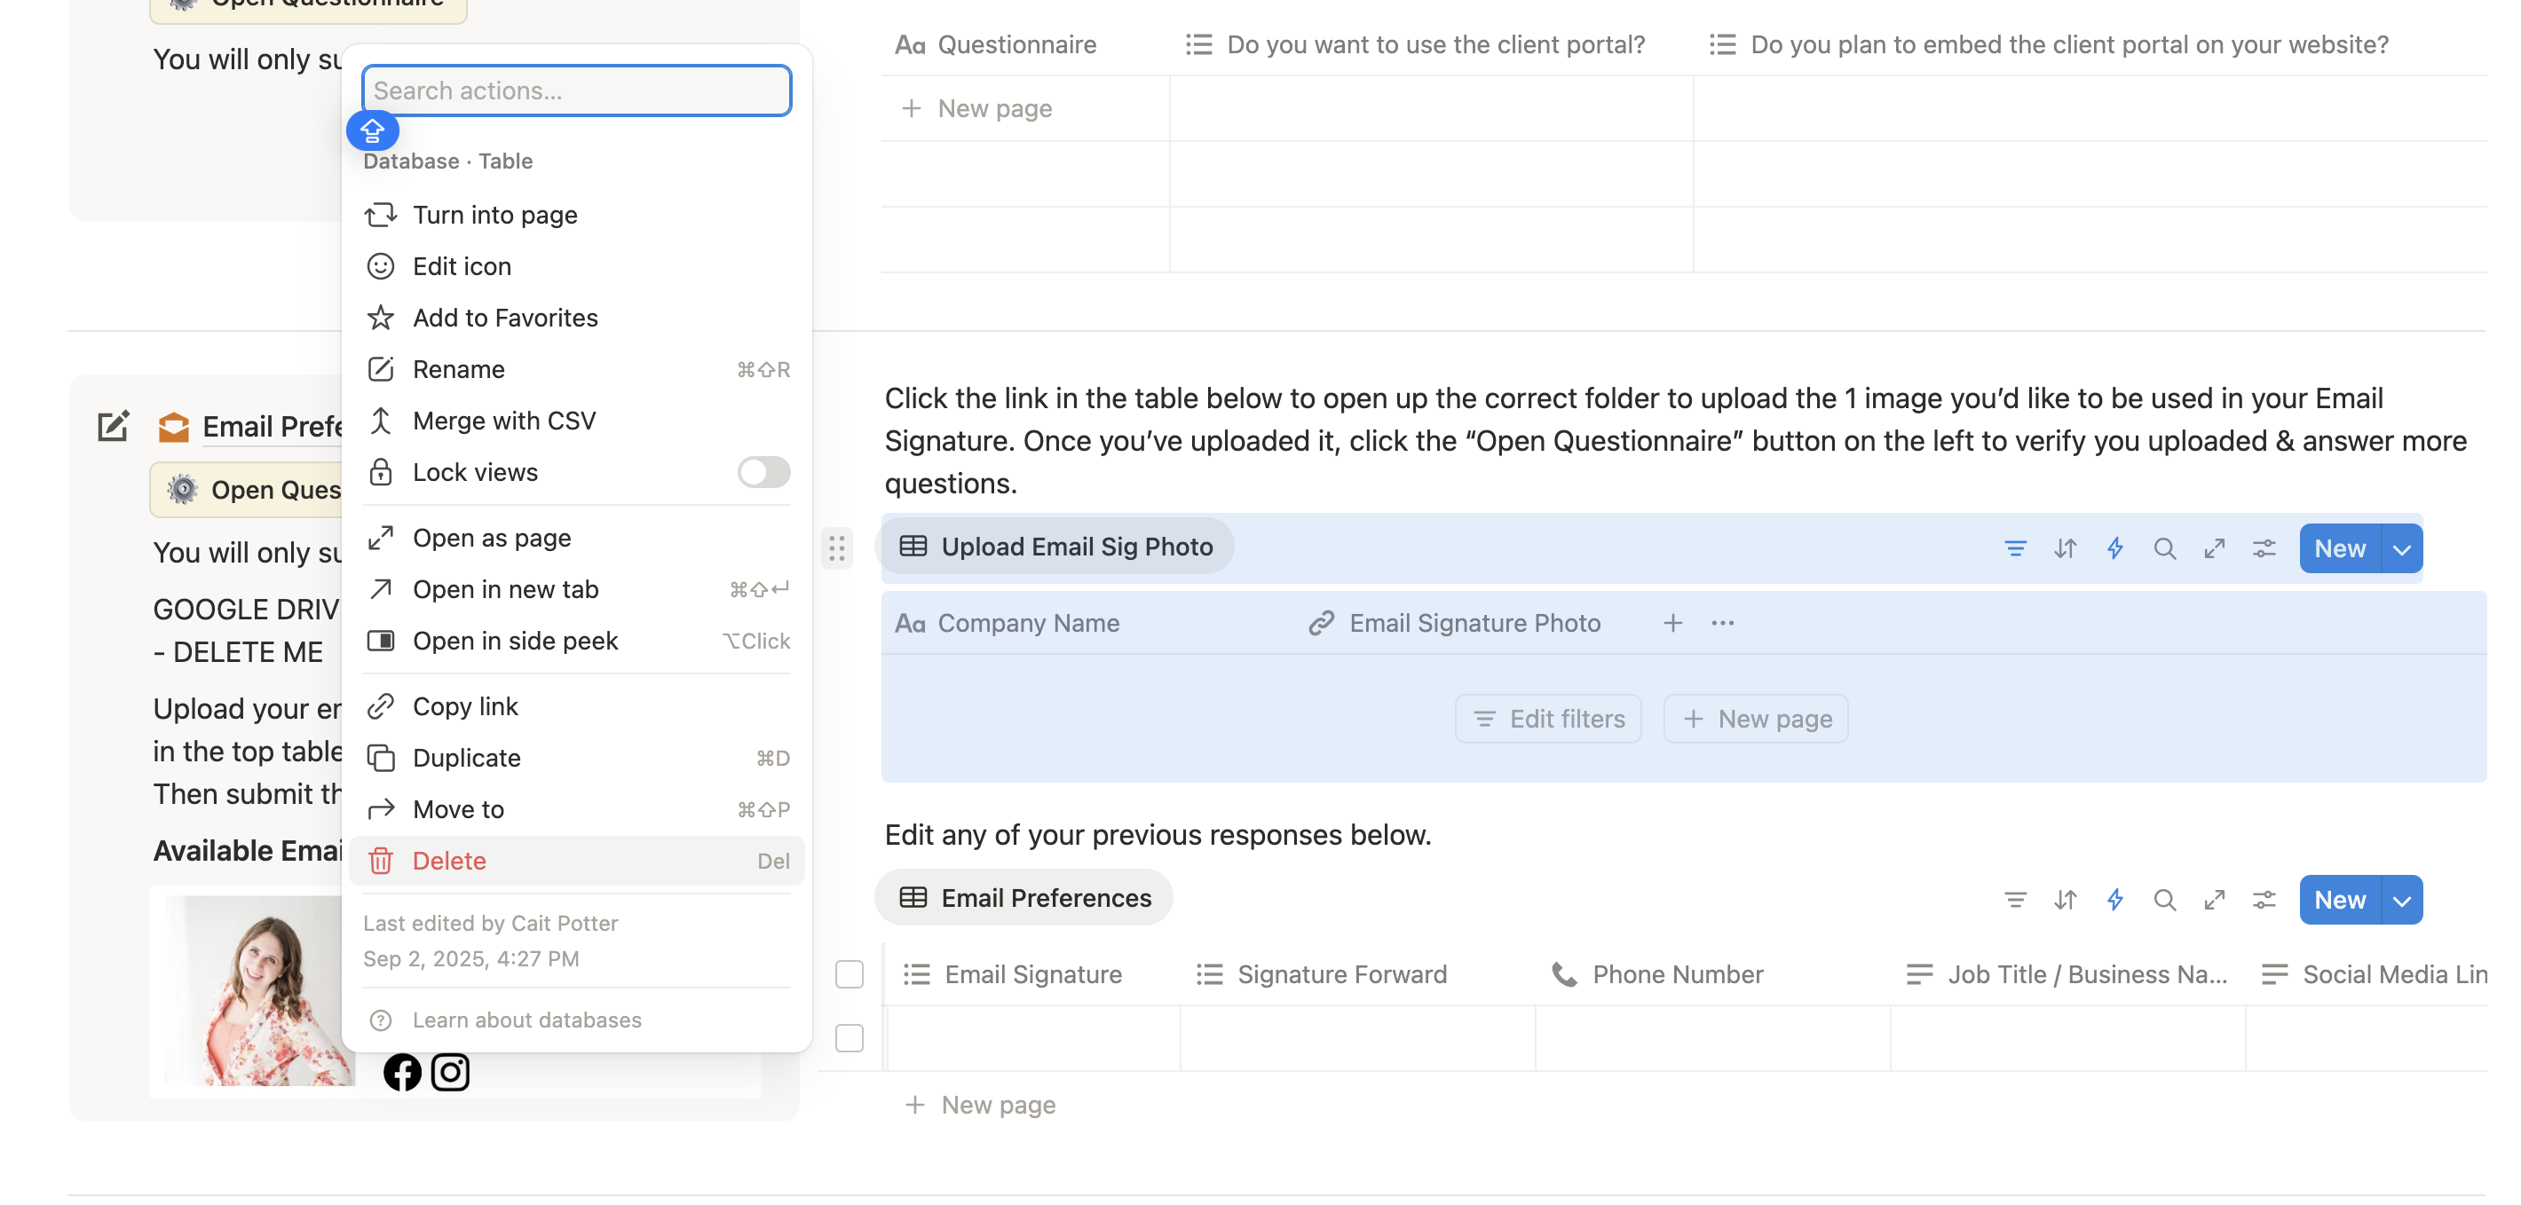The image size is (2521, 1205).
Task: Open view settings sliders icon for Email Preferences
Action: pyautogui.click(x=2264, y=900)
